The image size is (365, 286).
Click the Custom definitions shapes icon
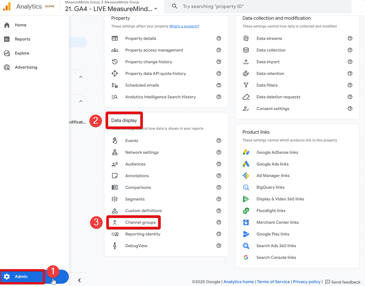pos(115,211)
